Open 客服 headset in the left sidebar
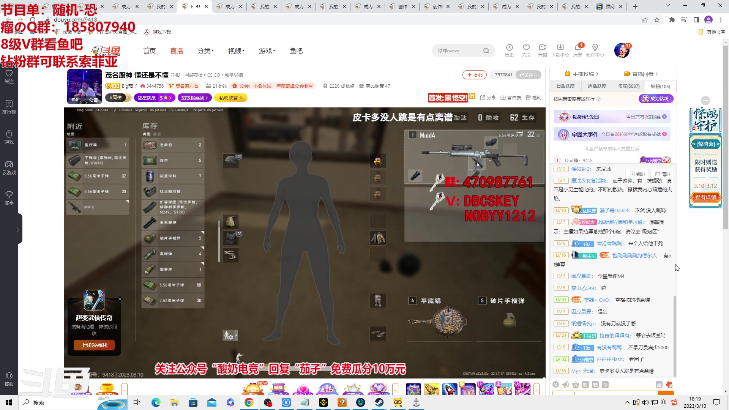The width and height of the screenshot is (729, 410). (x=9, y=379)
